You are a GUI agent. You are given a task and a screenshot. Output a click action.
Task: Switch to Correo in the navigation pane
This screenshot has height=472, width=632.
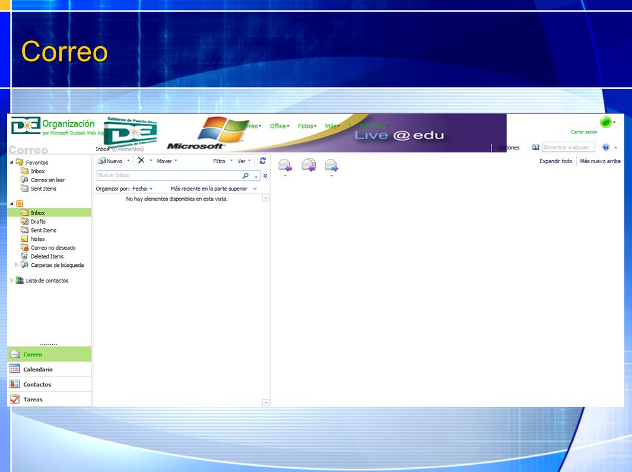[49, 355]
